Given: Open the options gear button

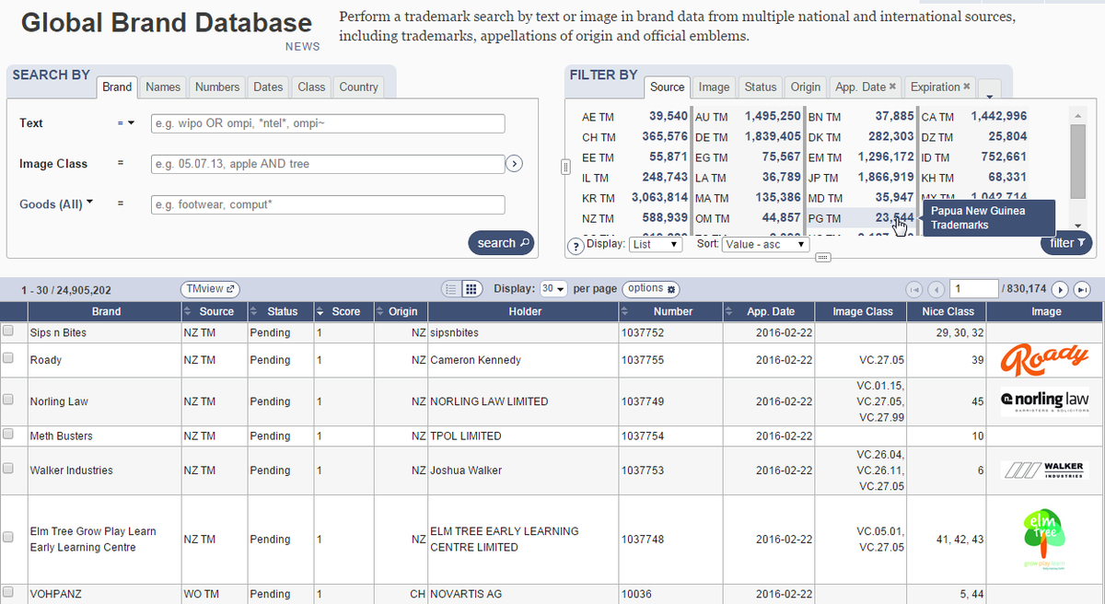Looking at the screenshot, I should click(x=652, y=288).
